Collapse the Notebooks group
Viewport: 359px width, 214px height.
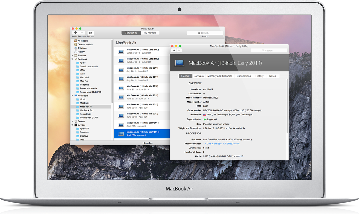tap(72, 96)
